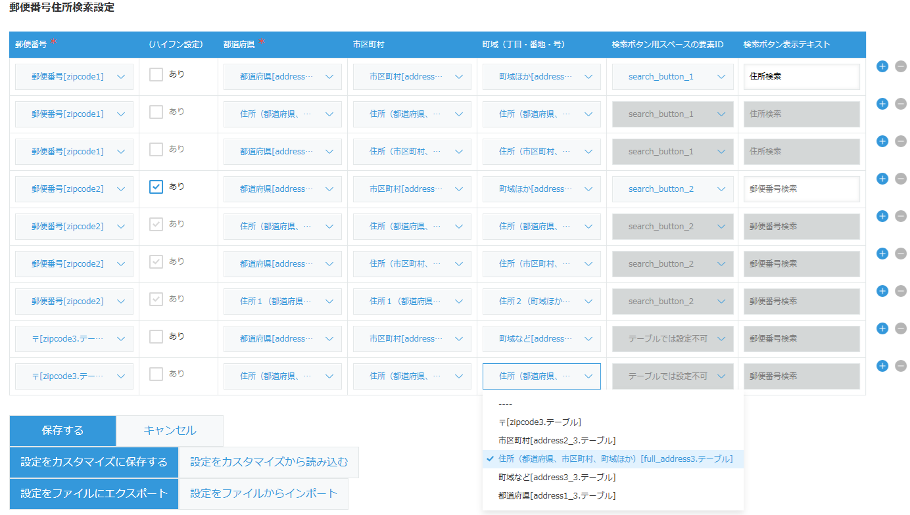Click the 住所検索 text input field
Viewport: 910px width, 515px height.
coord(802,76)
